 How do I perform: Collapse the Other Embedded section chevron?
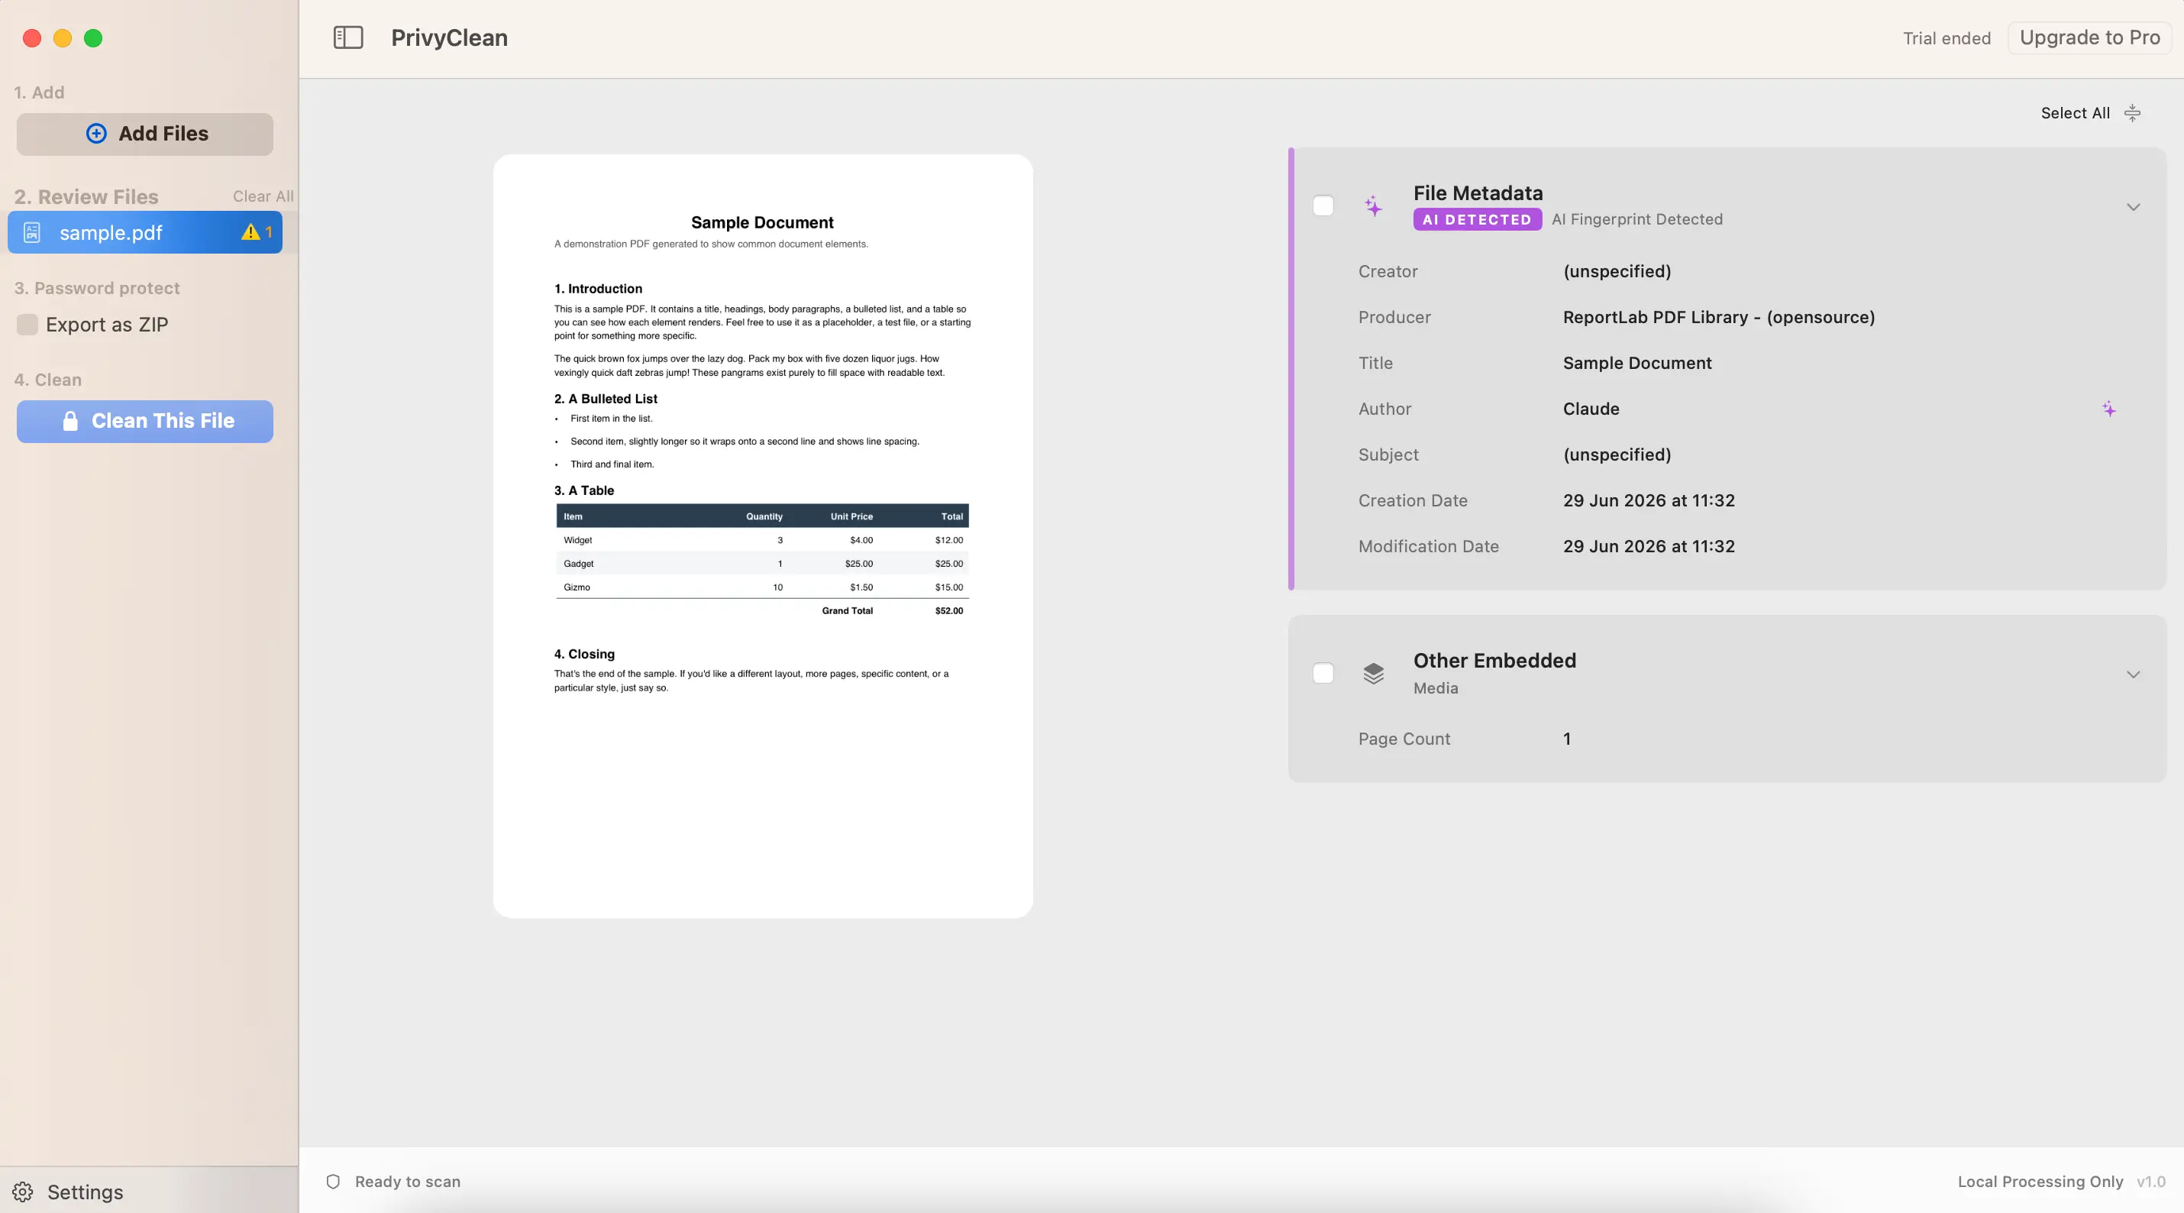2133,674
